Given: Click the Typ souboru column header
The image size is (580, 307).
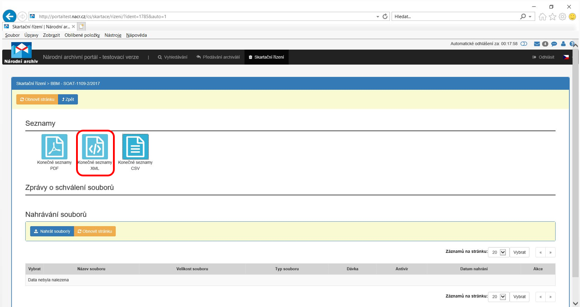Looking at the screenshot, I should (287, 269).
